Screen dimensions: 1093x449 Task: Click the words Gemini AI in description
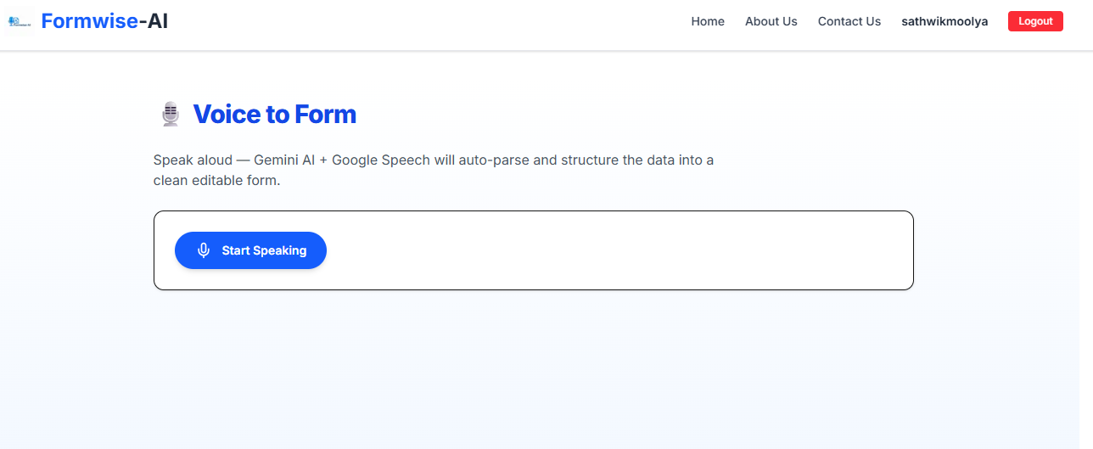(x=285, y=160)
